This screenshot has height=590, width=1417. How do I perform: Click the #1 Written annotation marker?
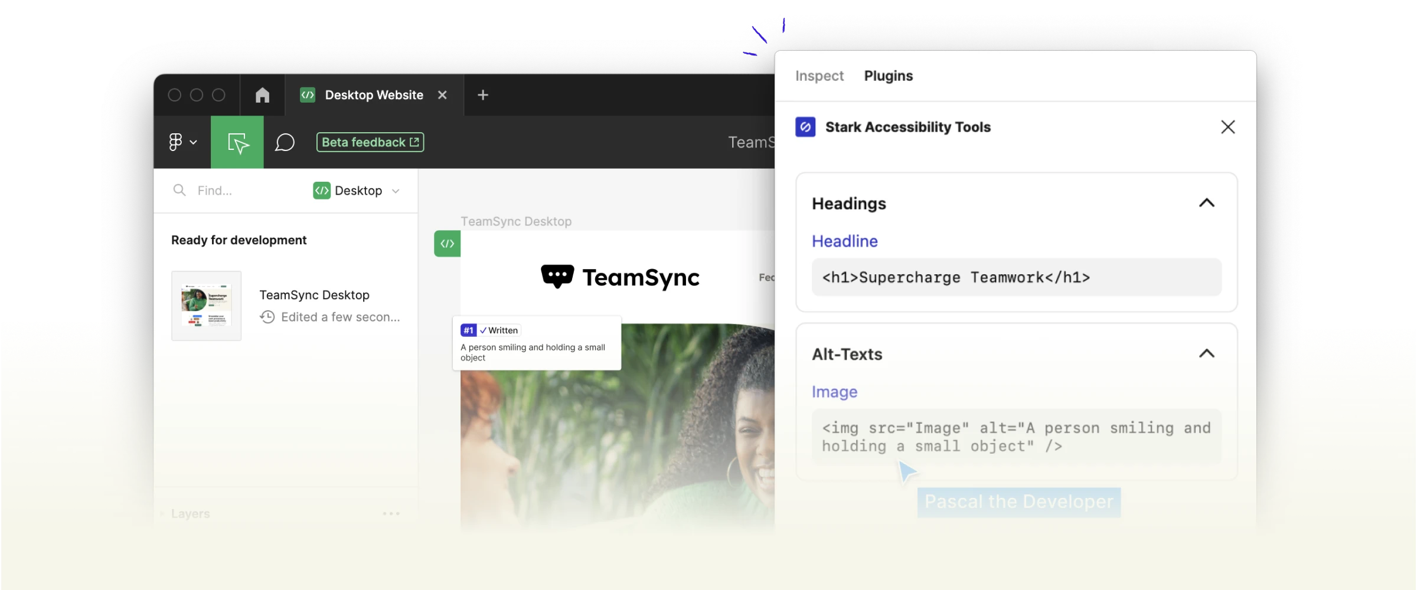point(469,330)
